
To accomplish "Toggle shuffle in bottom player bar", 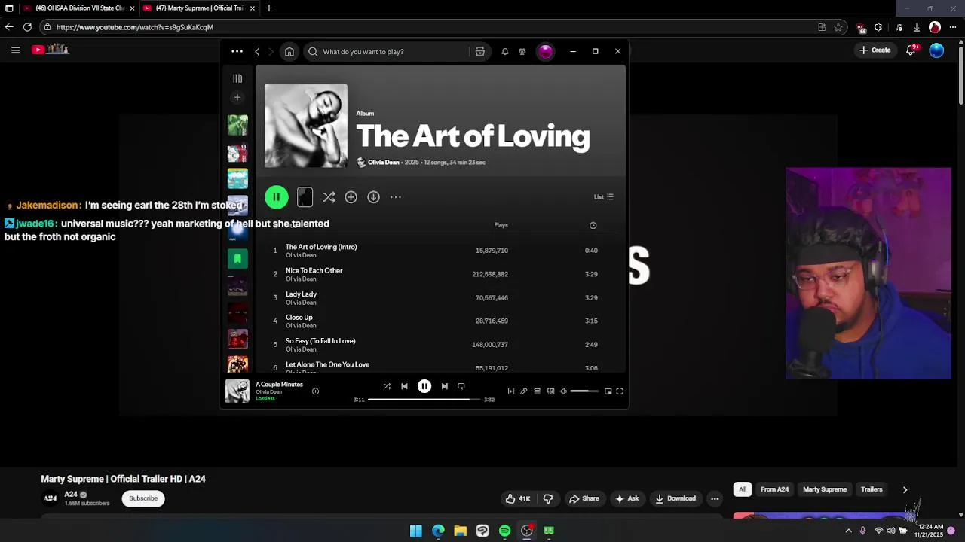I will coord(387,386).
